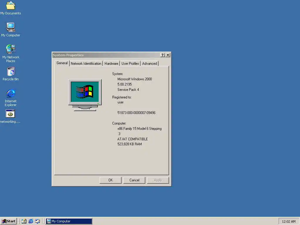The width and height of the screenshot is (300, 225).
Task: Click 'x86 Family 15 Model 6 Stepping' text
Action: [139, 129]
